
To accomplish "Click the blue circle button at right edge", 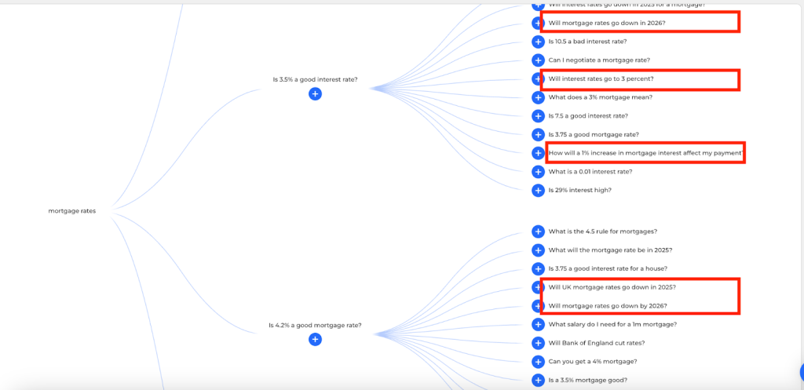I will [800, 372].
